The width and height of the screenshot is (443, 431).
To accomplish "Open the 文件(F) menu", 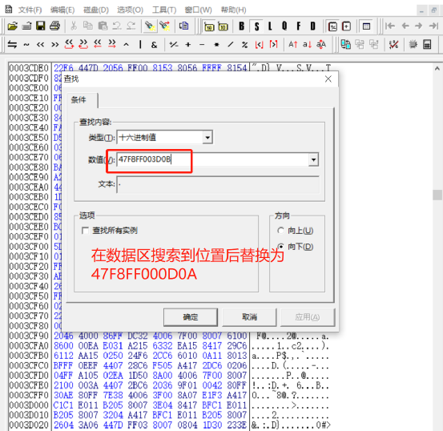I will coord(30,10).
